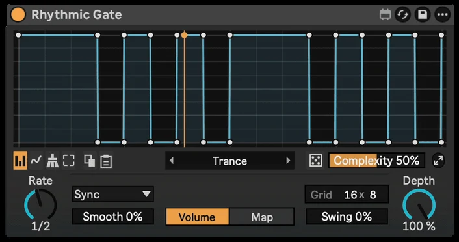The image size is (459, 242).
Task: Click the broom clear pattern icon
Action: [53, 161]
